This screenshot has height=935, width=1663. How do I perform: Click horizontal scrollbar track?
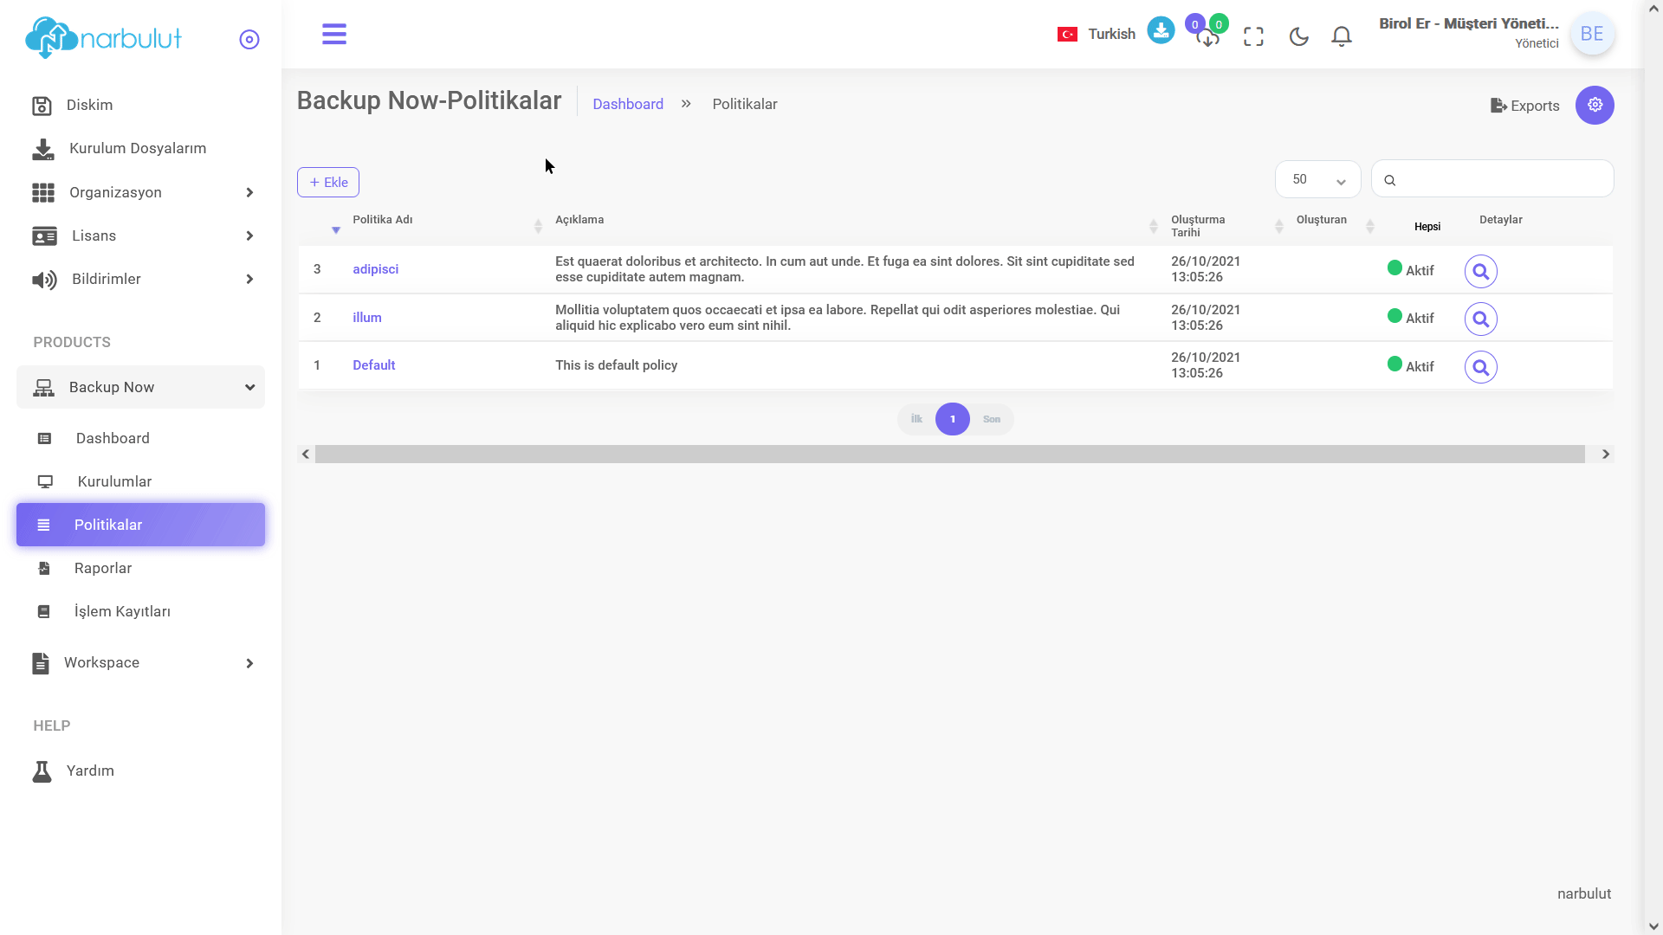(949, 455)
